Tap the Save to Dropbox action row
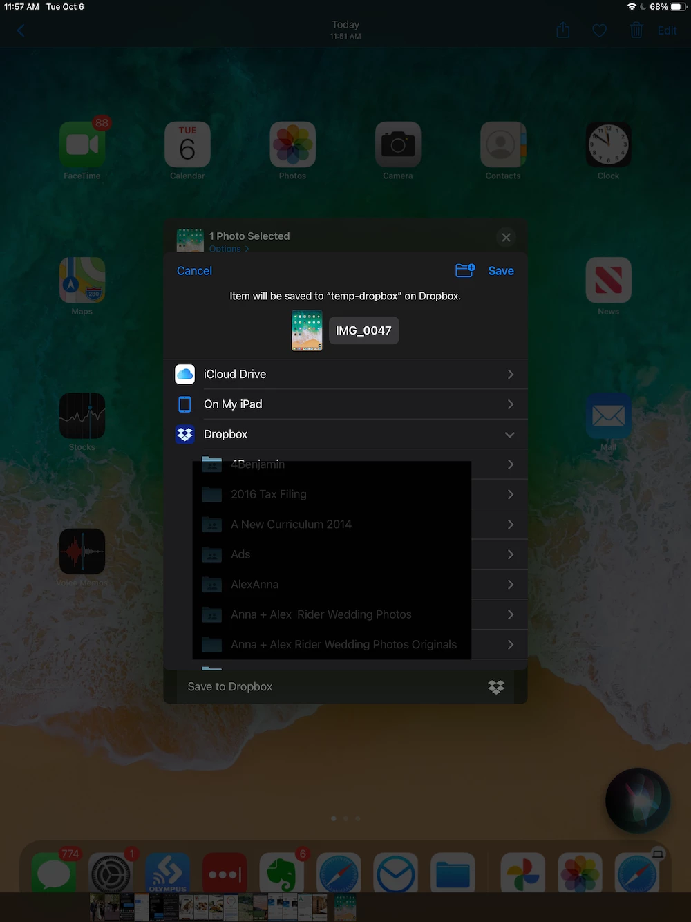The width and height of the screenshot is (691, 922). (x=345, y=687)
